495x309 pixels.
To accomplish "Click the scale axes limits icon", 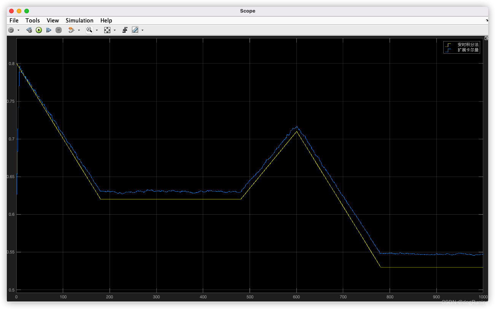I will point(107,30).
